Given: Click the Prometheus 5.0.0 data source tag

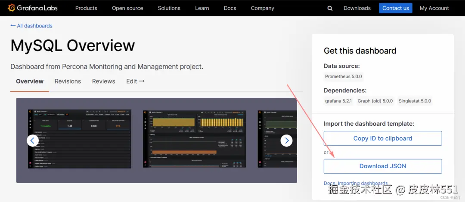Looking at the screenshot, I should (344, 76).
